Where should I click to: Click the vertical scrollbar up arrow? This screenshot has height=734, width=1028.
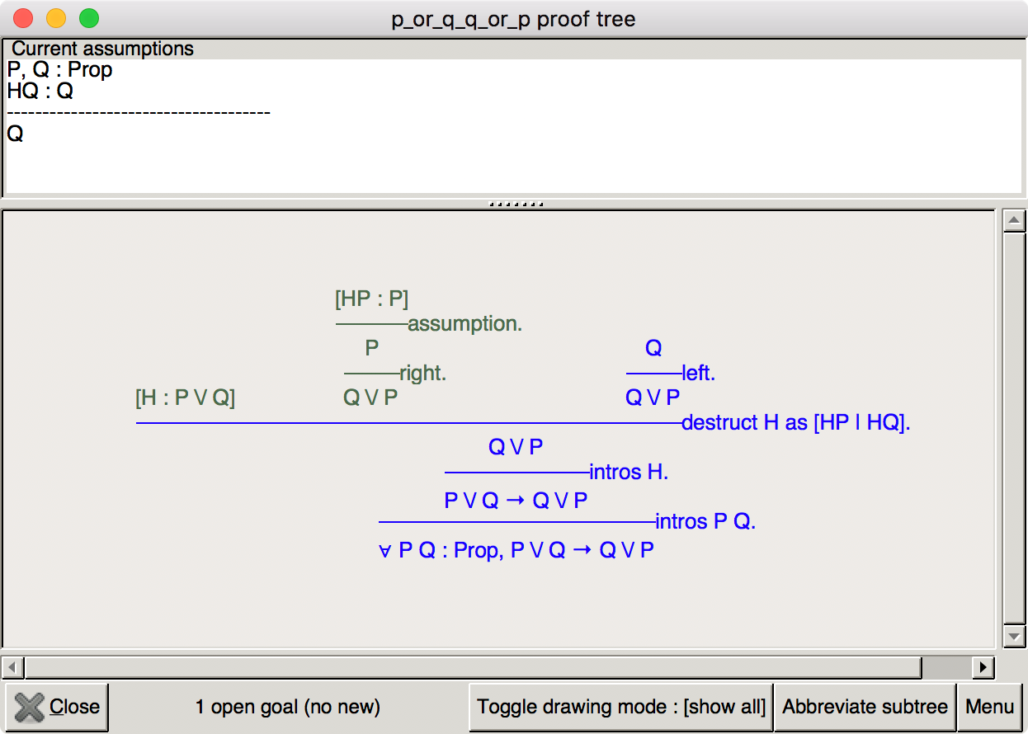click(1013, 221)
